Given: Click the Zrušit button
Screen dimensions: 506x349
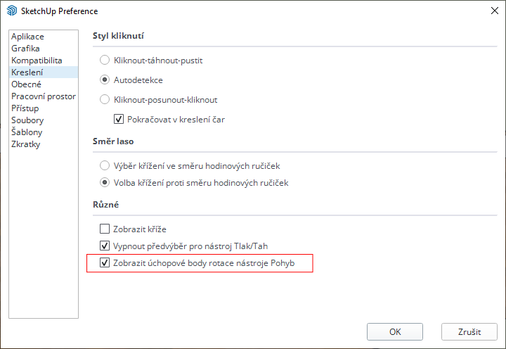Looking at the screenshot, I should pos(469,331).
